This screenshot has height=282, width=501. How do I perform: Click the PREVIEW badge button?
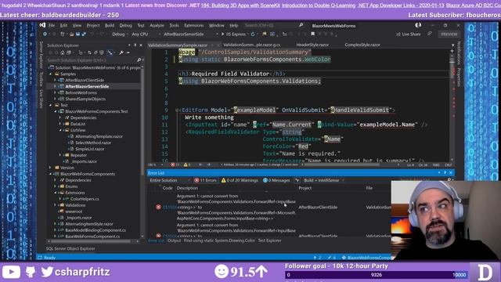(449, 34)
